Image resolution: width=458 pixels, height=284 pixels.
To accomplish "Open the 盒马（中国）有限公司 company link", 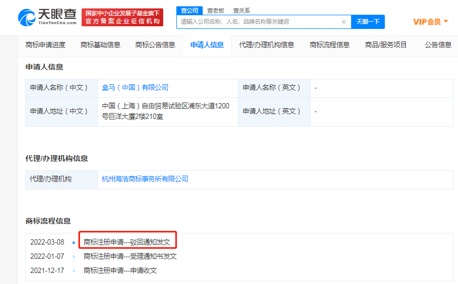I will [x=135, y=87].
